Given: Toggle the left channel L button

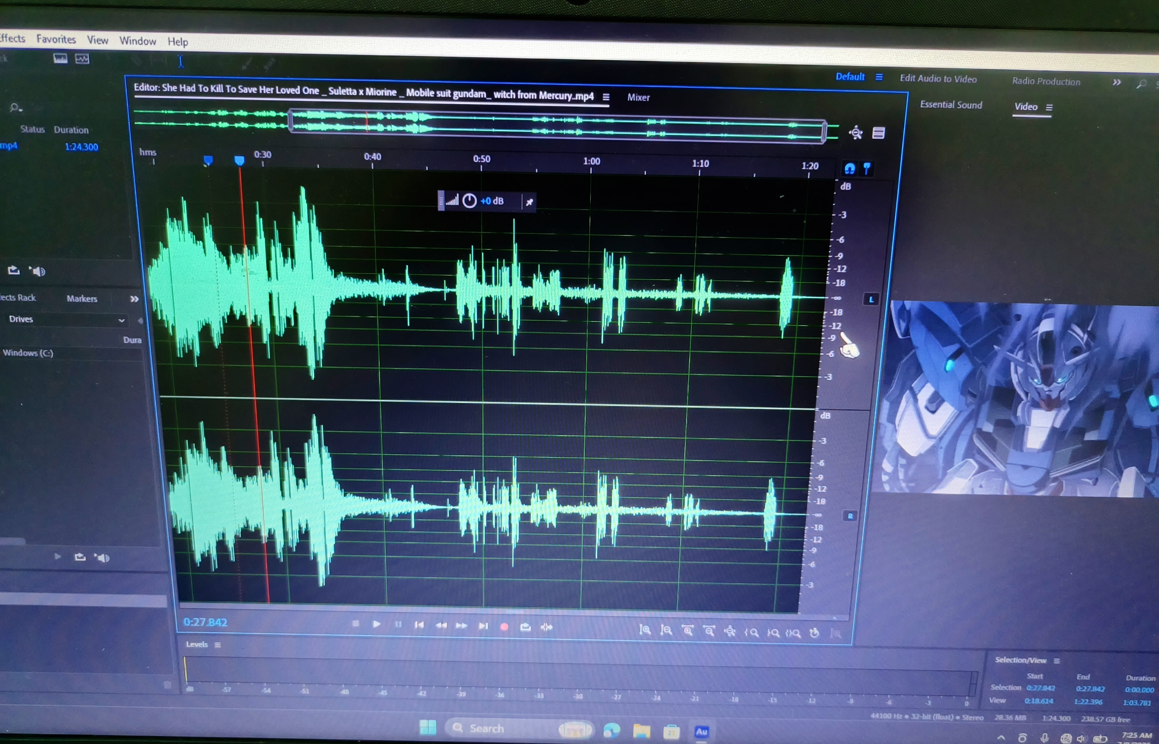Looking at the screenshot, I should pyautogui.click(x=871, y=300).
